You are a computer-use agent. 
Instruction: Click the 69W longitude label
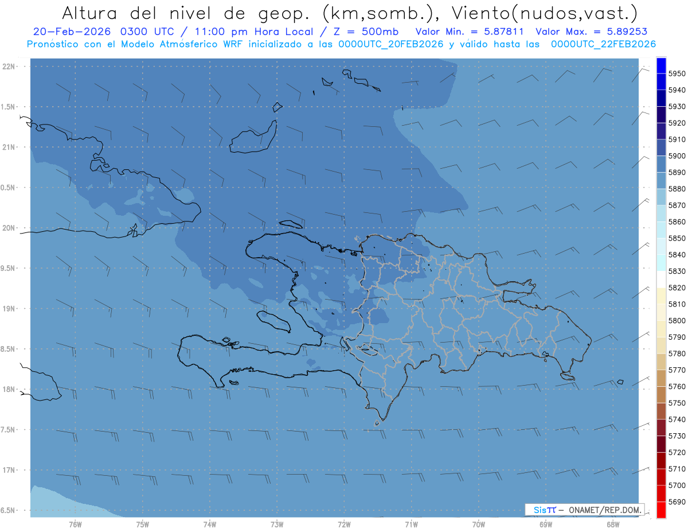[546, 525]
